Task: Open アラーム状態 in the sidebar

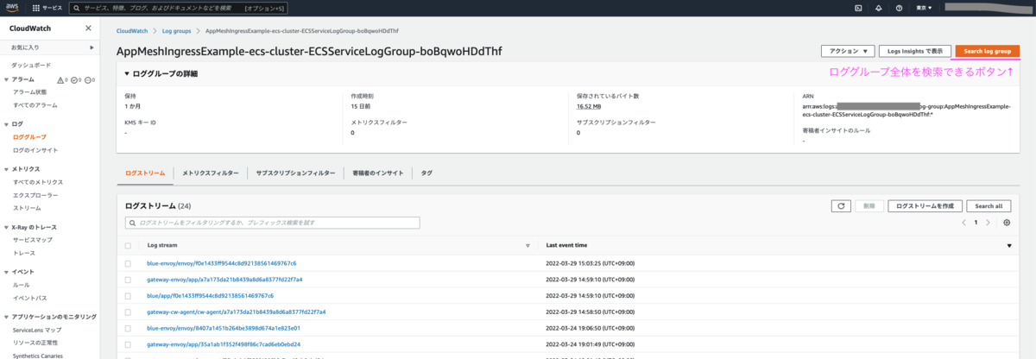Action: pos(30,91)
